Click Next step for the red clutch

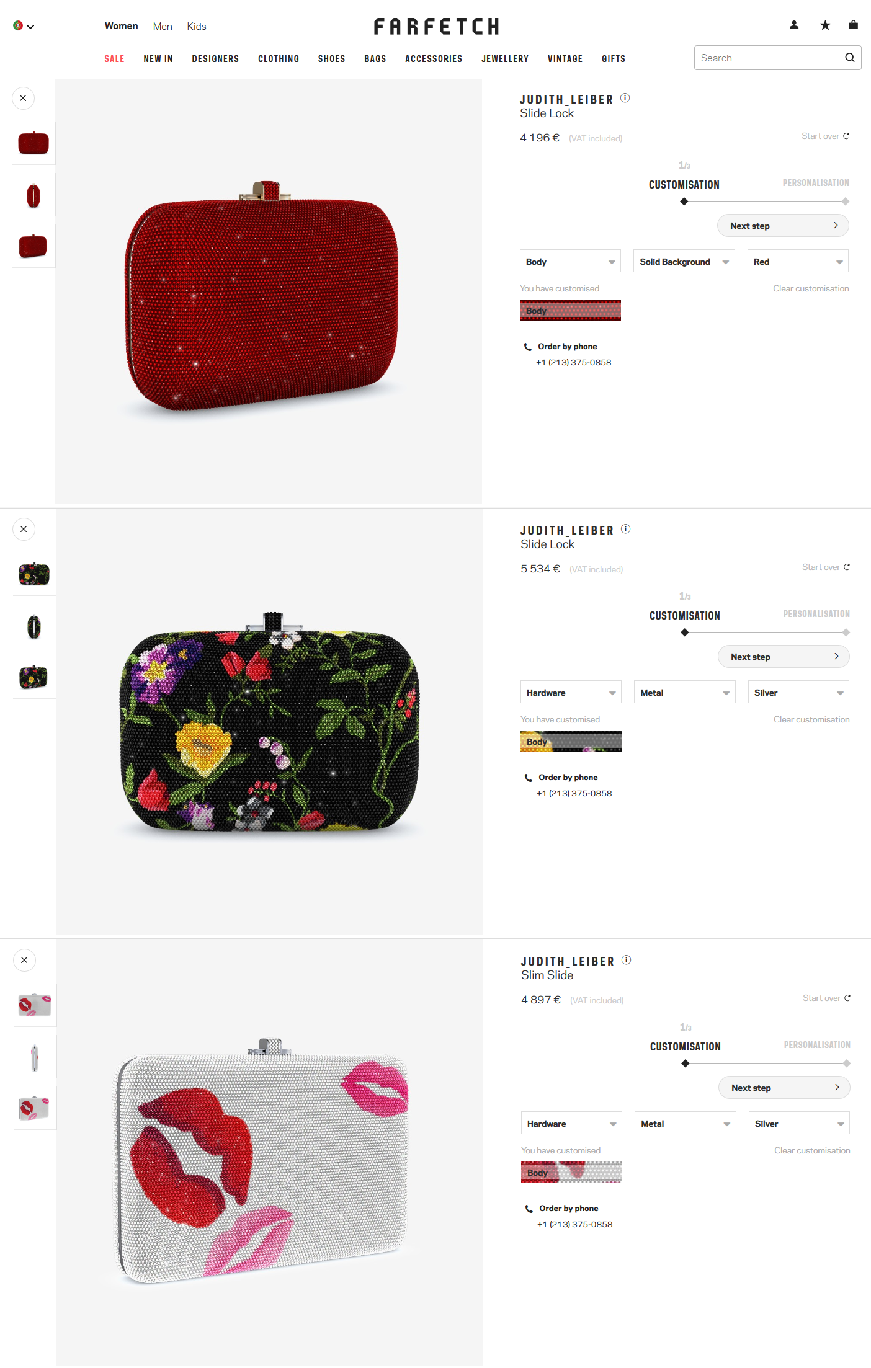[783, 226]
